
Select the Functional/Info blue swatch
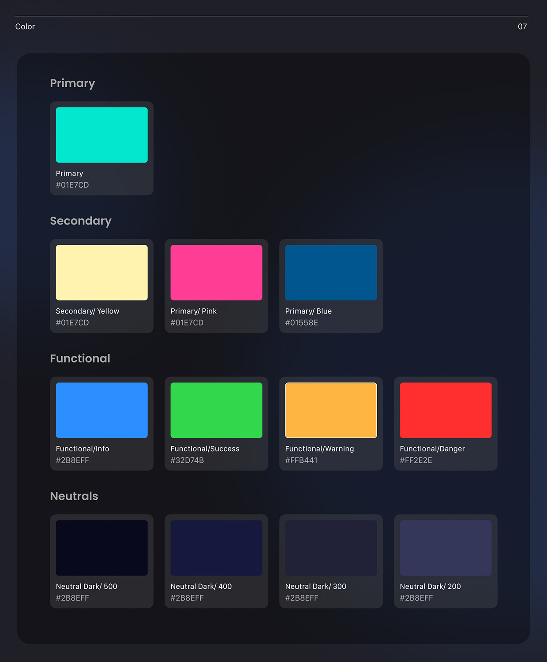coord(102,410)
